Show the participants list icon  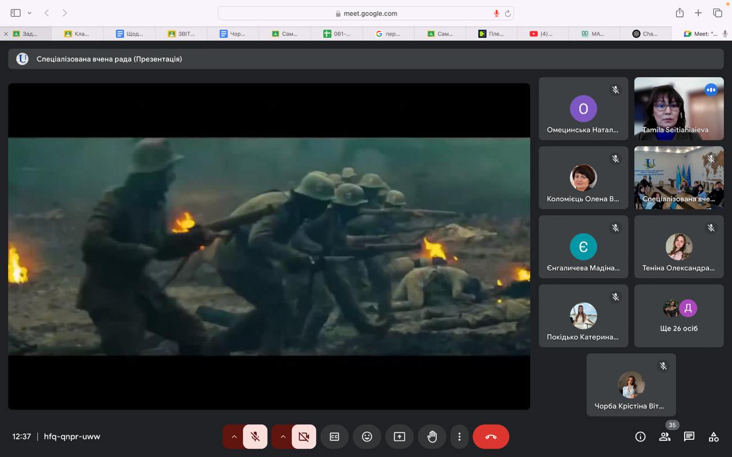(665, 436)
